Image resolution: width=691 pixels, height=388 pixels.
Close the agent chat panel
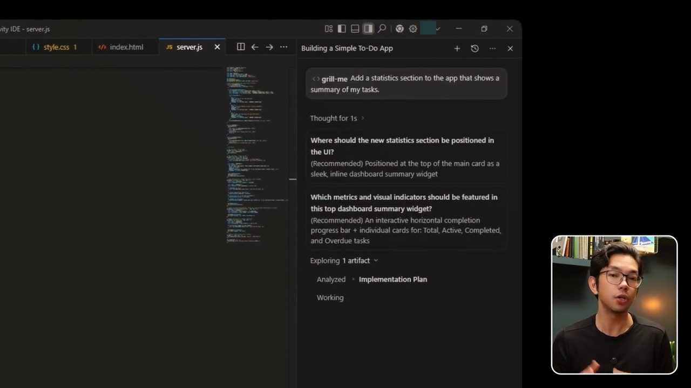pyautogui.click(x=510, y=48)
